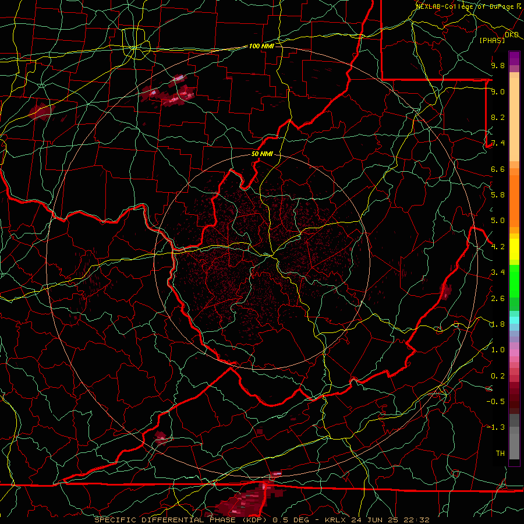Click the 9.8 value on the color scale
This screenshot has height=524, width=524.
(x=498, y=65)
